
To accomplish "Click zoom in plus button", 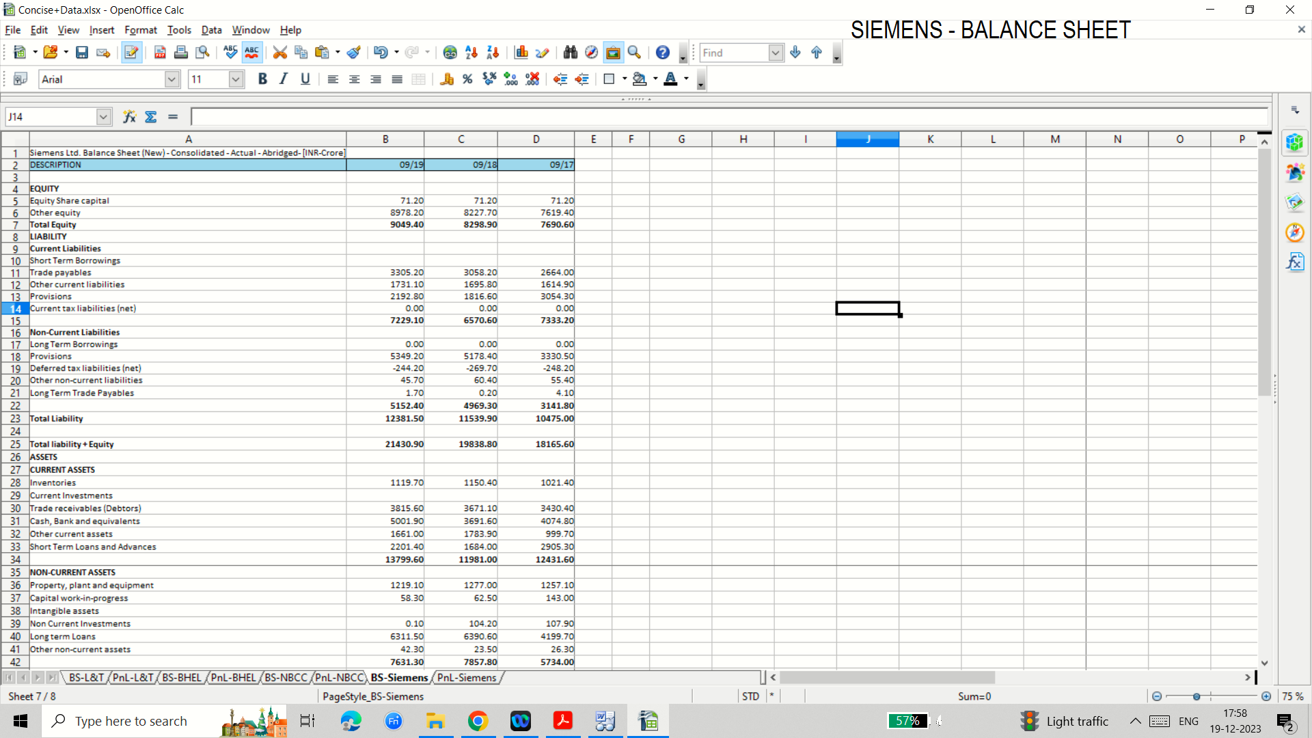I will [1266, 696].
